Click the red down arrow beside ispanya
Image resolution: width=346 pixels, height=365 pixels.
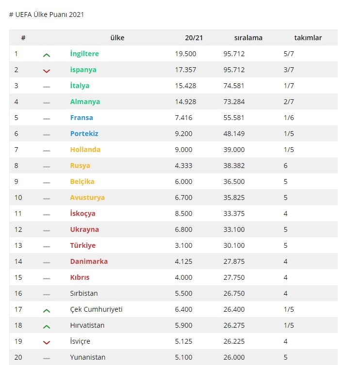[x=47, y=71]
